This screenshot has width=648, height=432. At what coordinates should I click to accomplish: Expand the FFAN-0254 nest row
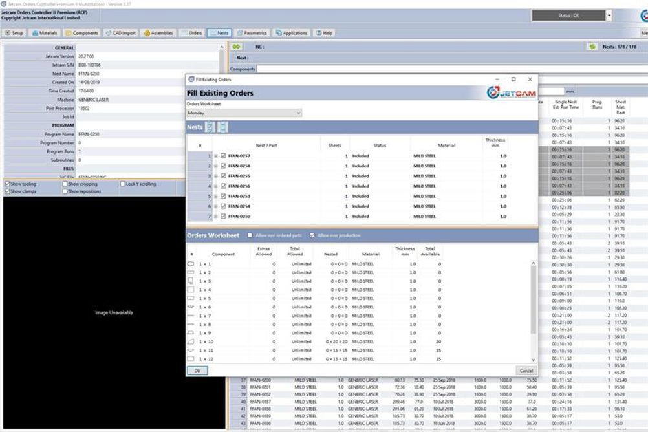pos(216,206)
